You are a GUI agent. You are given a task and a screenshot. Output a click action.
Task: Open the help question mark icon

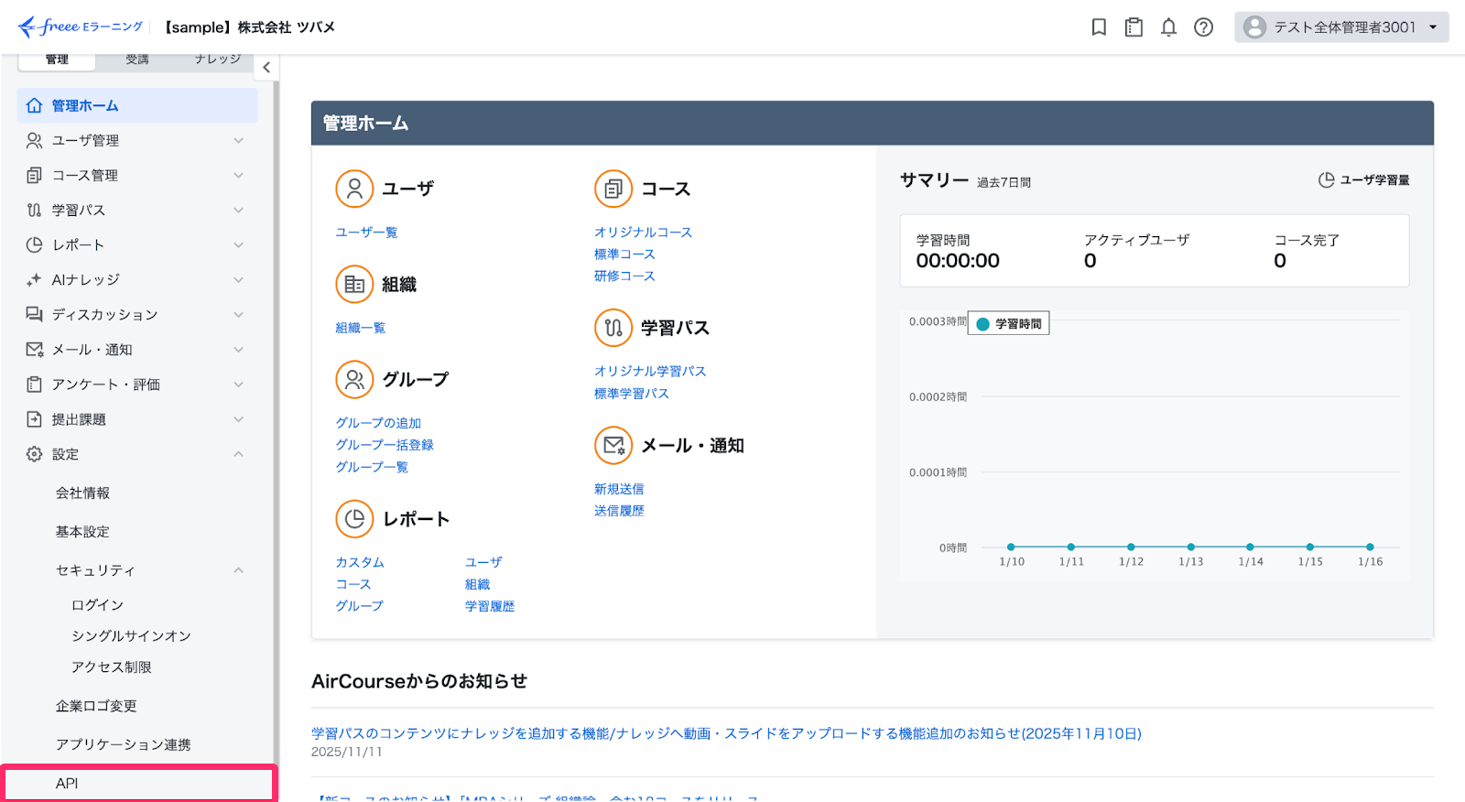[x=1203, y=27]
